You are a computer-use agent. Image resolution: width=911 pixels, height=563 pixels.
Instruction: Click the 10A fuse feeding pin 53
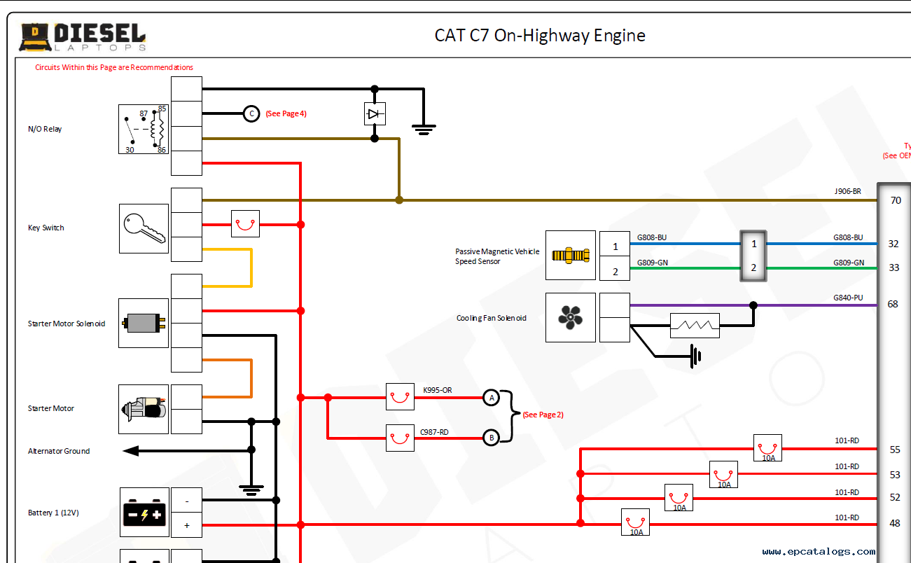click(723, 474)
